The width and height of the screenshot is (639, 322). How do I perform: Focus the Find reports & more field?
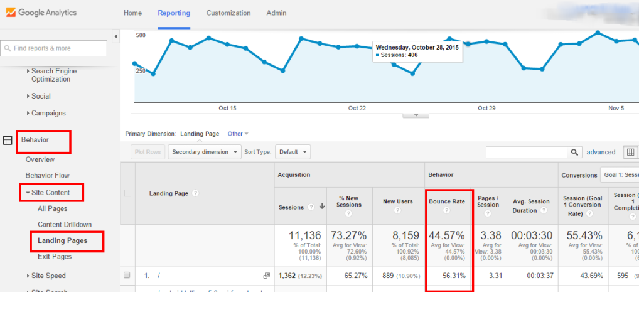point(54,48)
